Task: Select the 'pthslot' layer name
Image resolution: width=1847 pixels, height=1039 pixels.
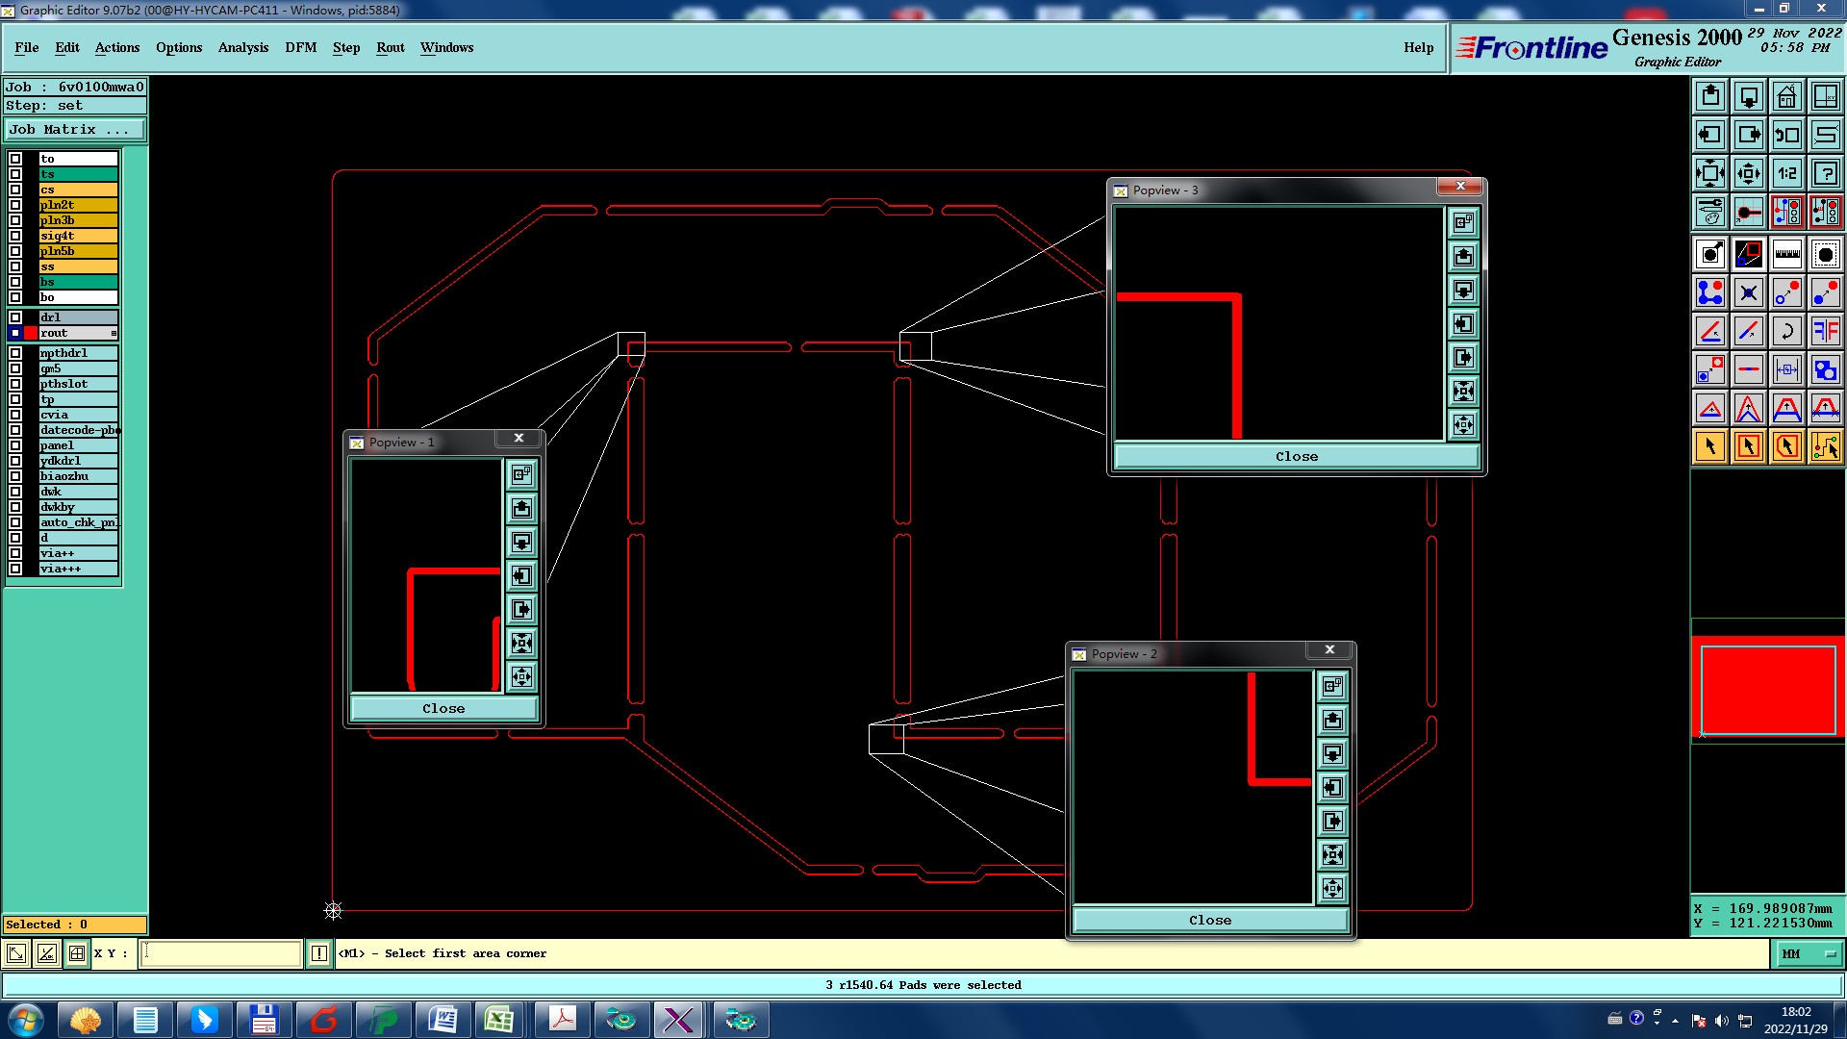Action: click(78, 384)
